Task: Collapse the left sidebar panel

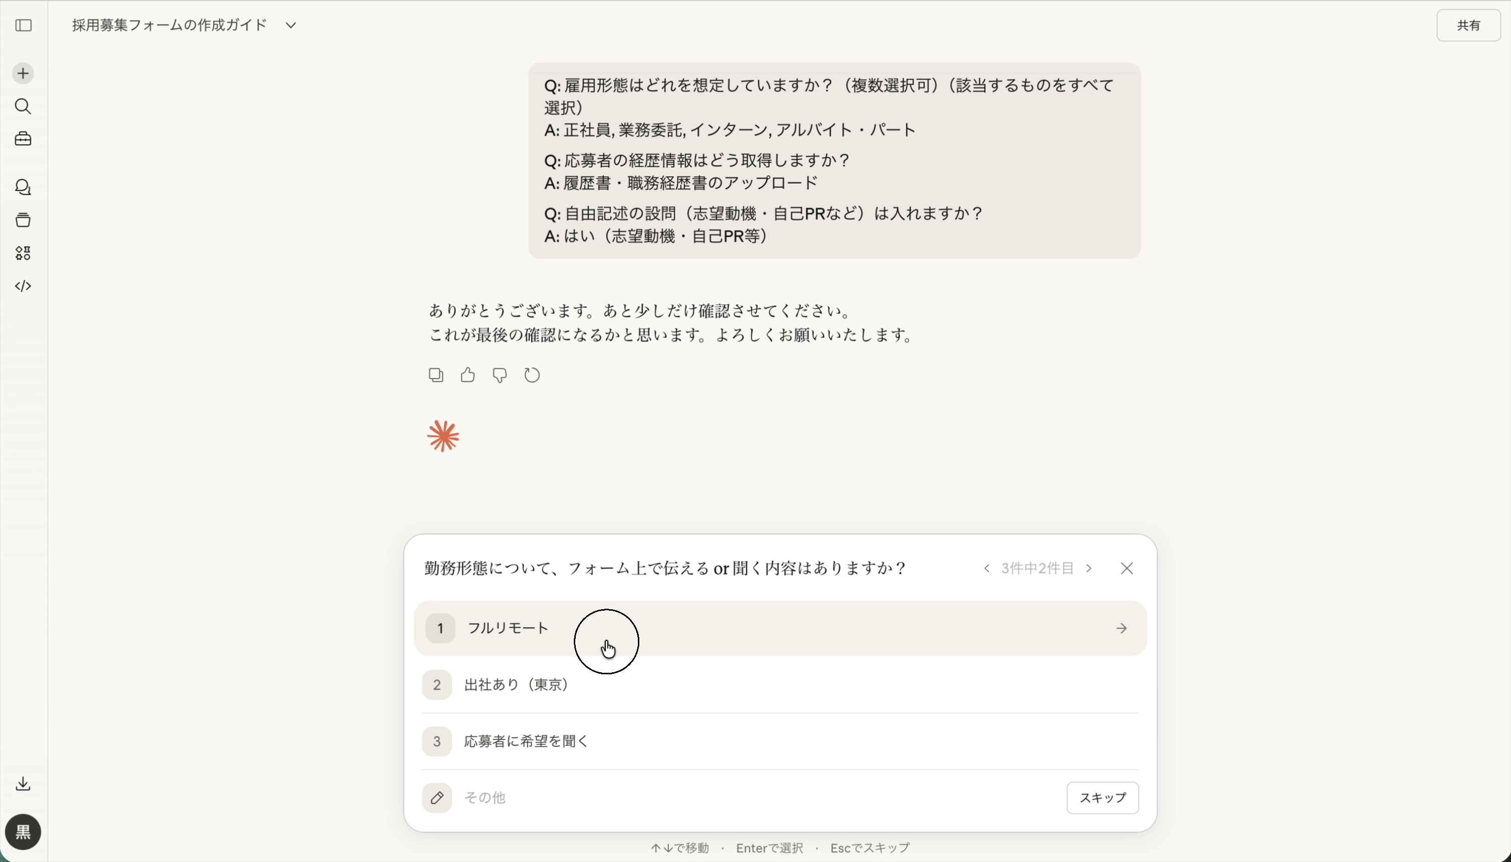Action: click(x=23, y=26)
